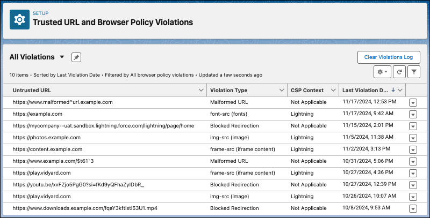This screenshot has height=218, width=430.
Task: Open row actions for downloads.example.com mp4 row
Action: [413, 208]
